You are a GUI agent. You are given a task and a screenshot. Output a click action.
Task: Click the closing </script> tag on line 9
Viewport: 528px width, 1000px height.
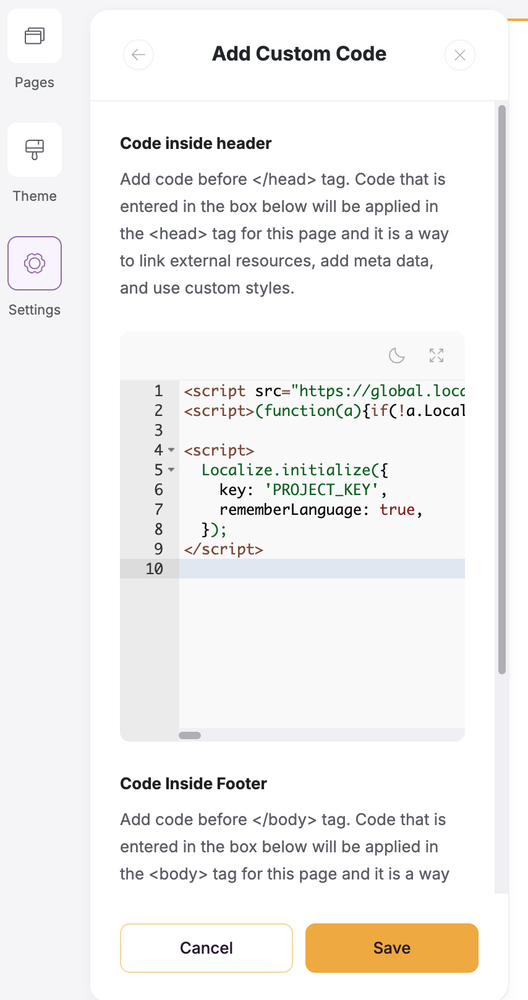[x=224, y=549]
